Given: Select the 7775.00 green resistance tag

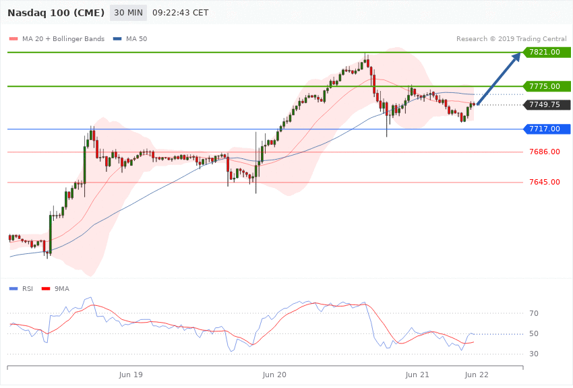Looking at the screenshot, I should (x=547, y=86).
